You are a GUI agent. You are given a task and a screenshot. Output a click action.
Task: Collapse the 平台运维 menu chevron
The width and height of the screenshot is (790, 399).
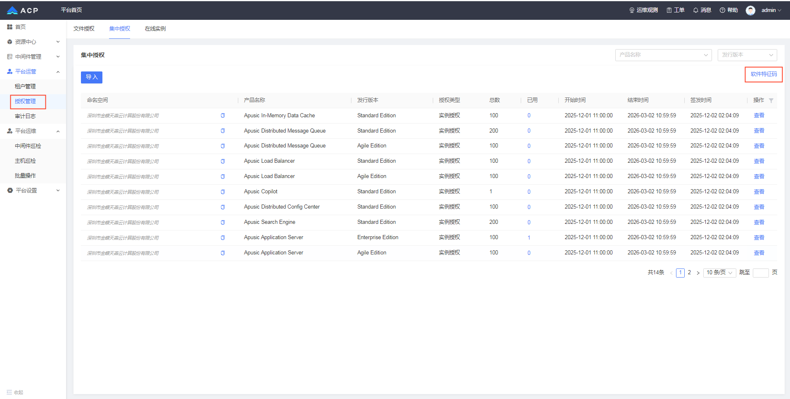(58, 131)
